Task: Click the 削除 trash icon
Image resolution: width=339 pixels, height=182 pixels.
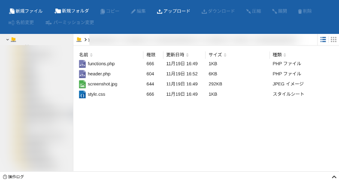Action: pyautogui.click(x=300, y=12)
